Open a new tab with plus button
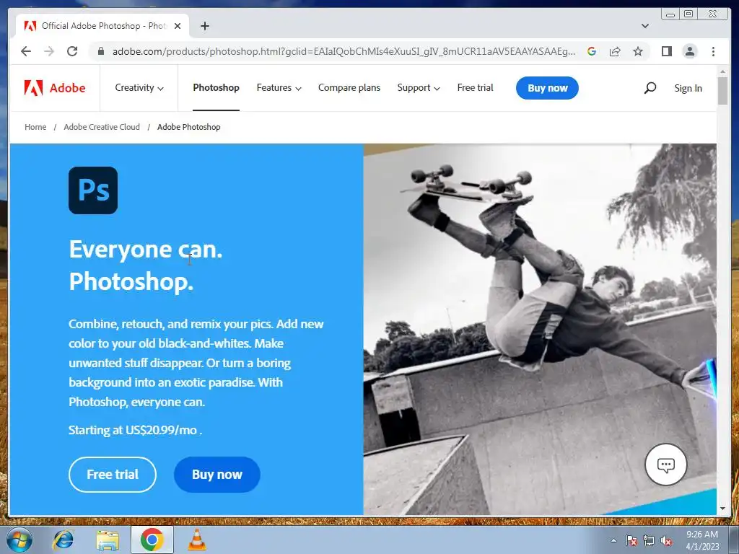Image resolution: width=739 pixels, height=554 pixels. 204,26
